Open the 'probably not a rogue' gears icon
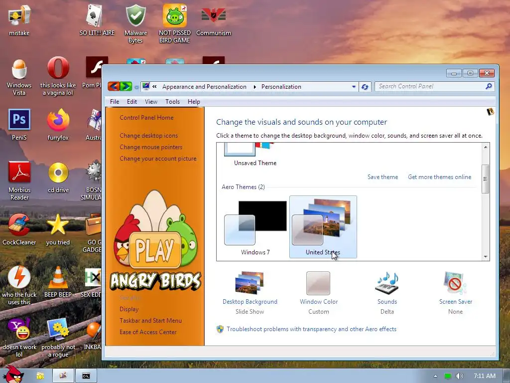The width and height of the screenshot is (510, 383). click(x=58, y=338)
